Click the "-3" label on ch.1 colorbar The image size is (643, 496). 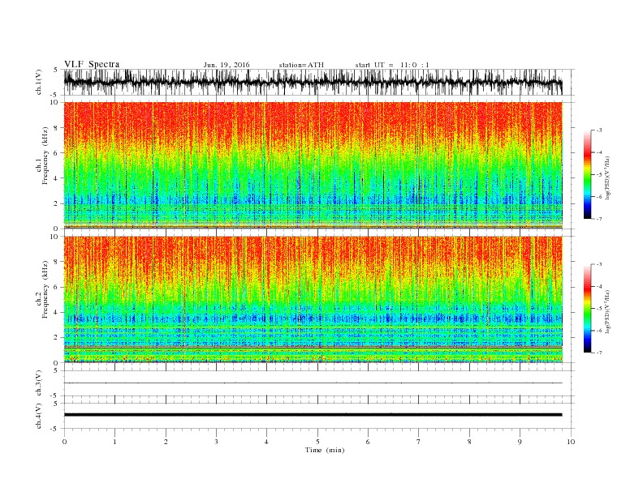598,130
